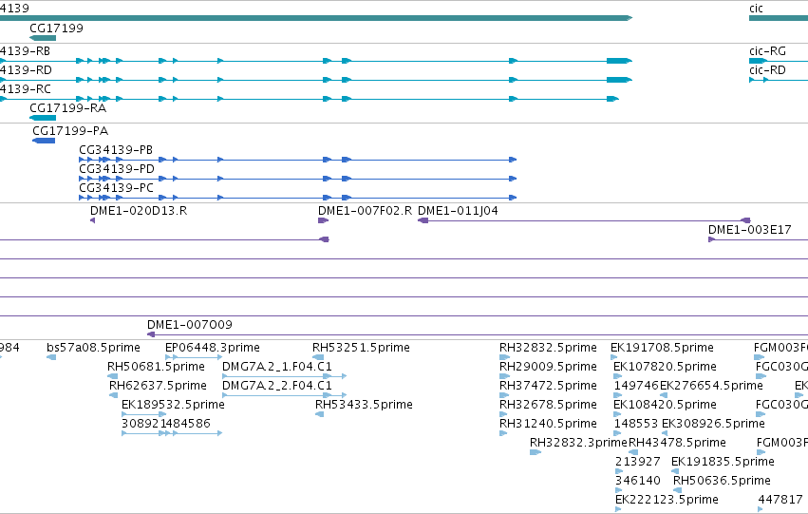808x514 pixels.
Task: Select EST RH50636.5prime label
Action: [x=722, y=480]
